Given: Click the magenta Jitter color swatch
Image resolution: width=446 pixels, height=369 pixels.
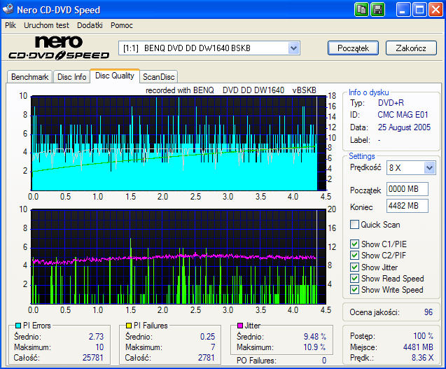Looking at the screenshot, I should [240, 325].
